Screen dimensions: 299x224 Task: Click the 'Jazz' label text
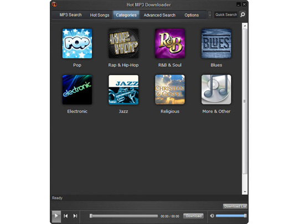click(x=123, y=111)
